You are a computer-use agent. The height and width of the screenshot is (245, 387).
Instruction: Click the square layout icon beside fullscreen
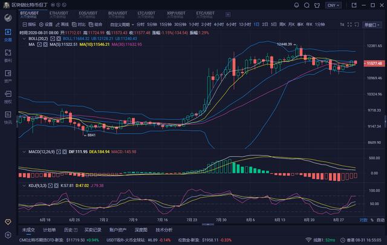(x=357, y=24)
